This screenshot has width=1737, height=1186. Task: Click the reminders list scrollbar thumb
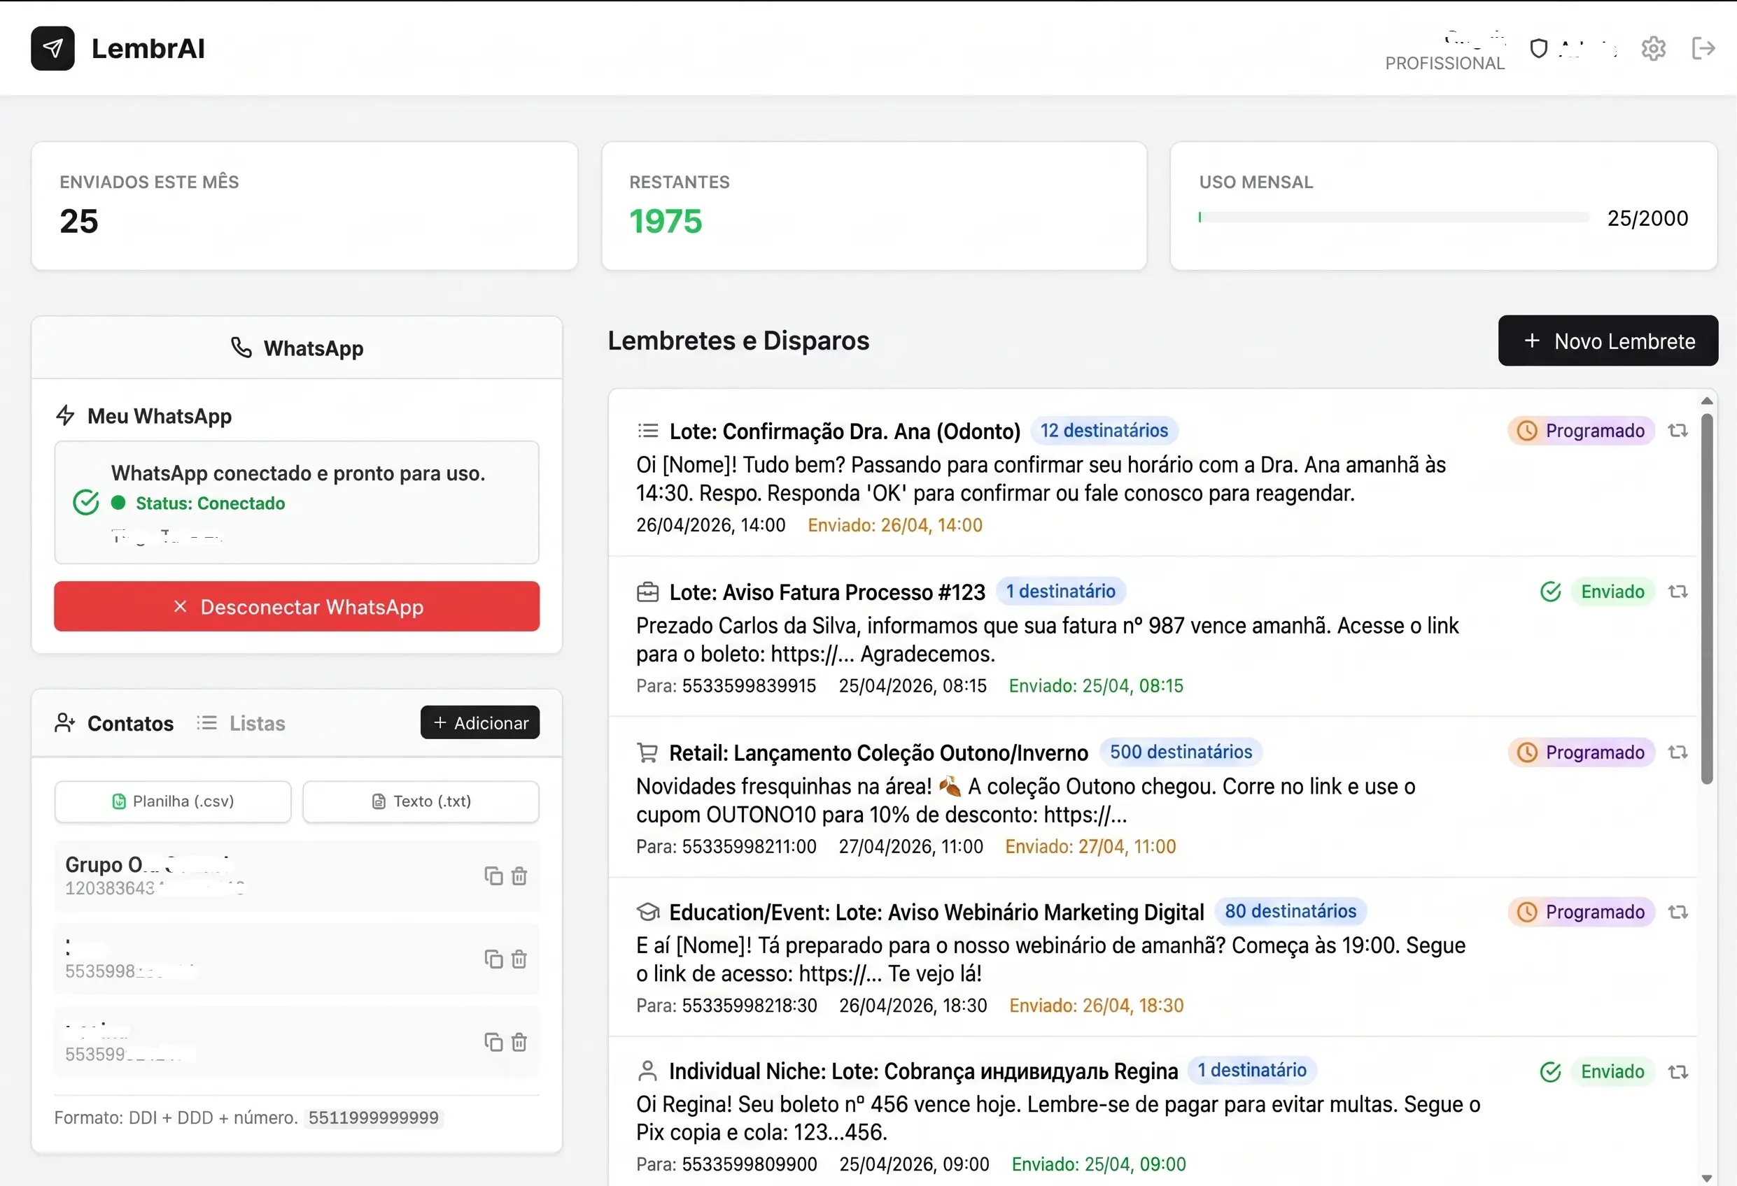(x=1707, y=599)
